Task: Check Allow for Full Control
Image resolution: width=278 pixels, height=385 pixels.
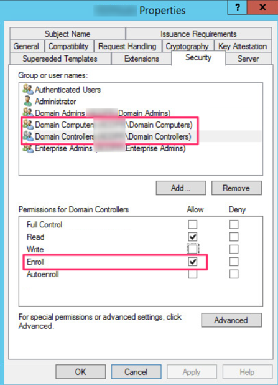Action: coord(192,224)
